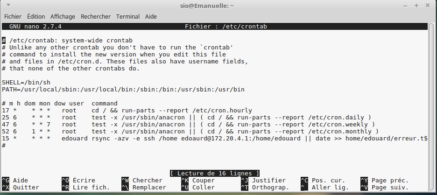Screen dimensions: 437x195
Task: Open the Rechercher menu
Action: coord(96,16)
